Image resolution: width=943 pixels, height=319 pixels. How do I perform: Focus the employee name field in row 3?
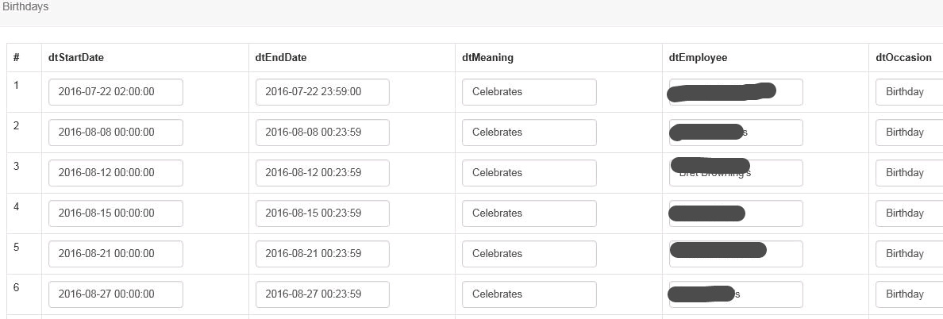tap(736, 172)
